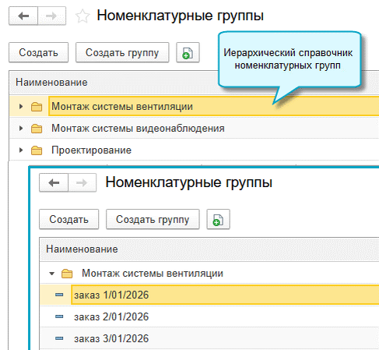
Task: Add upper window to favorites with star
Action: point(82,16)
